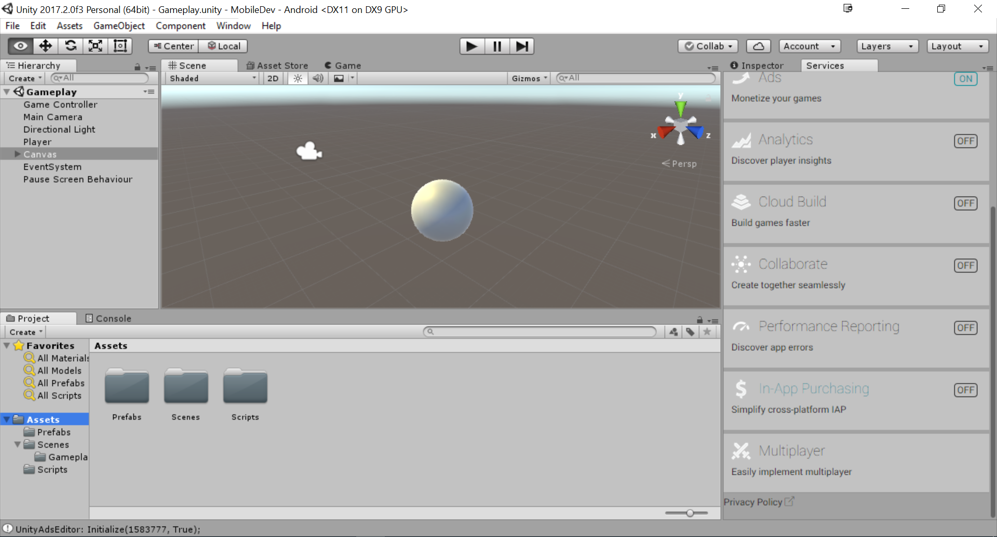Lock the Hierarchy panel
The image size is (997, 537).
click(x=137, y=67)
